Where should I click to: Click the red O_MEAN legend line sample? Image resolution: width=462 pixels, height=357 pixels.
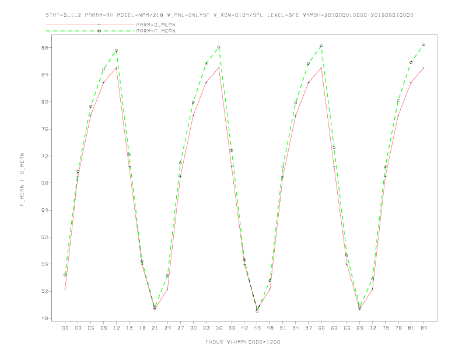pos(90,24)
